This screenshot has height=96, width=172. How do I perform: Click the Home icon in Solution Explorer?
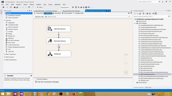coord(140,14)
